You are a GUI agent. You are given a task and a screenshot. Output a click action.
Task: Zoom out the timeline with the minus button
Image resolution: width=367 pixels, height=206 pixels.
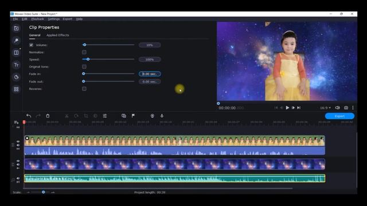(x=28, y=192)
